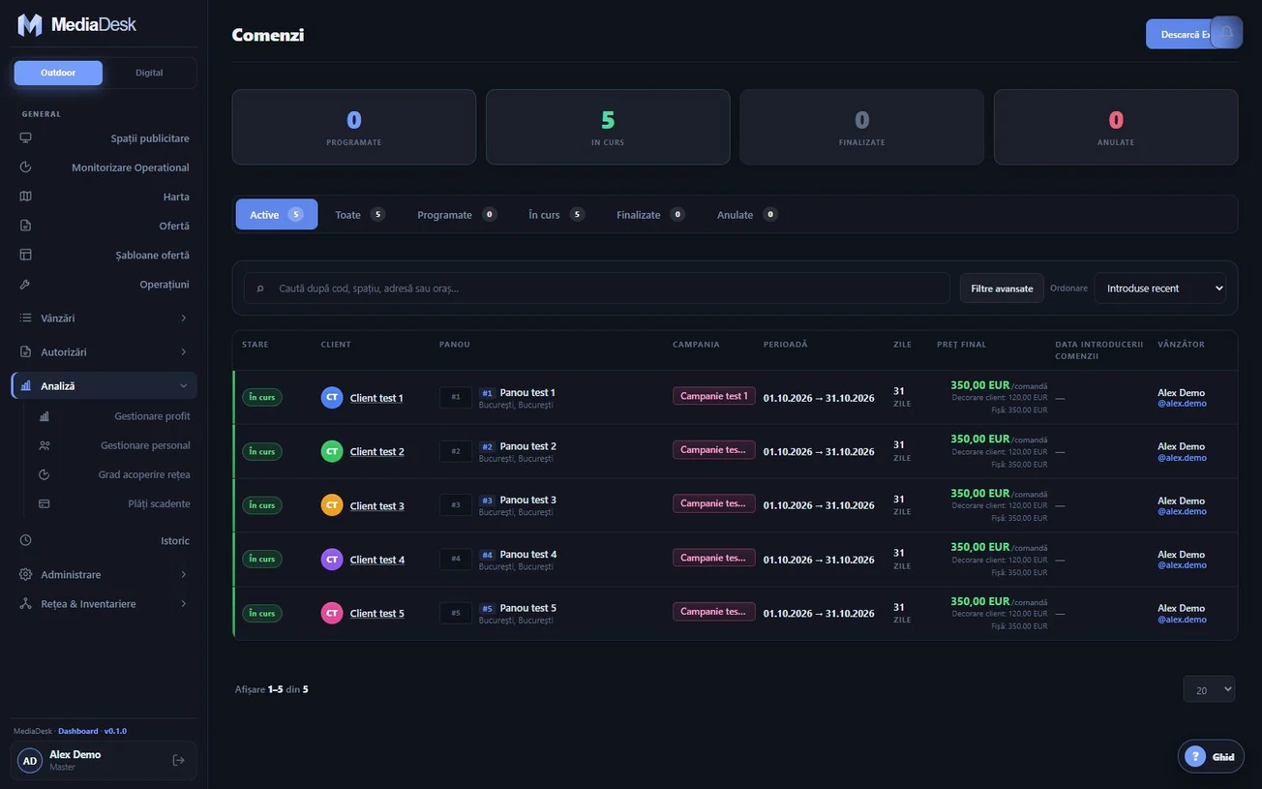The image size is (1262, 789).
Task: Click Plăți scadente card icon
Action: click(x=44, y=503)
